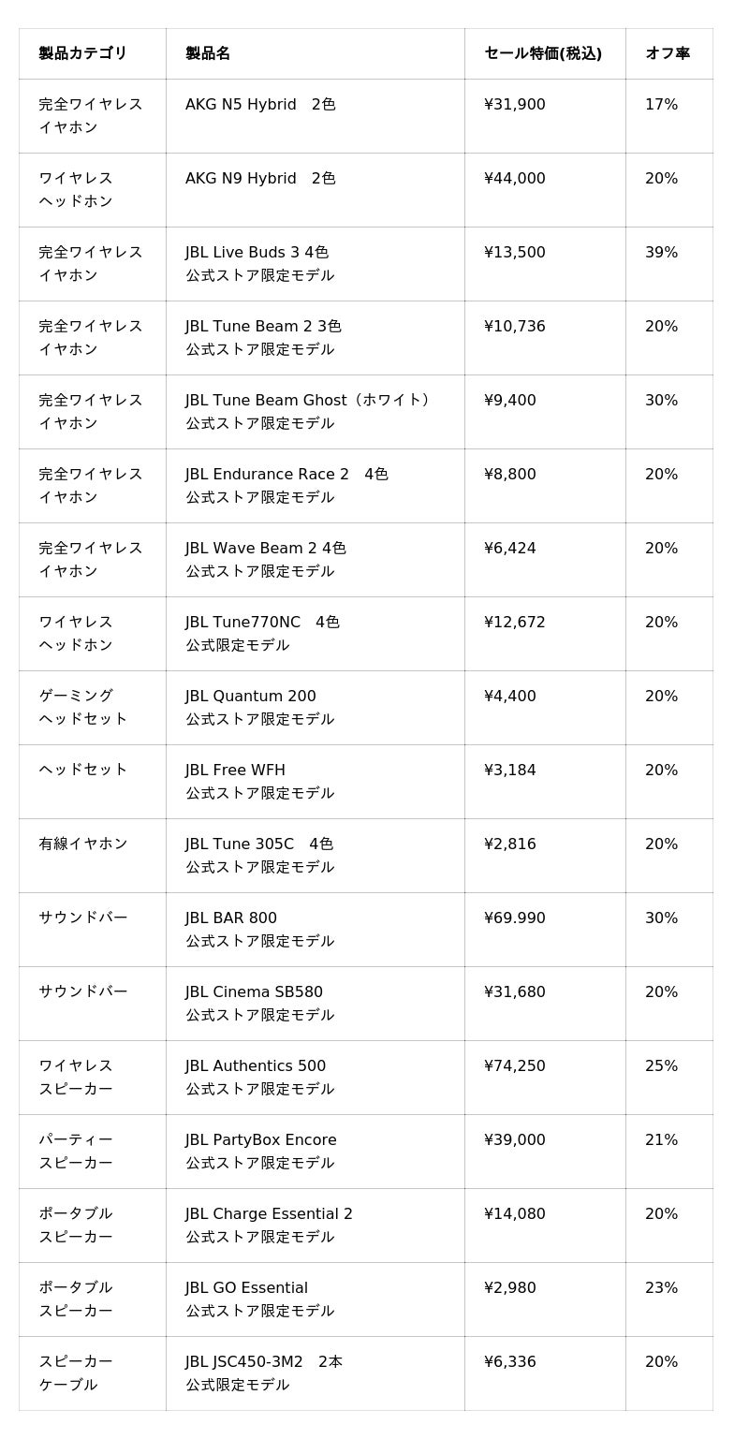The height and width of the screenshot is (1439, 749).
Task: Select the JBL JSC450-3M2 cable product
Action: (x=264, y=1362)
